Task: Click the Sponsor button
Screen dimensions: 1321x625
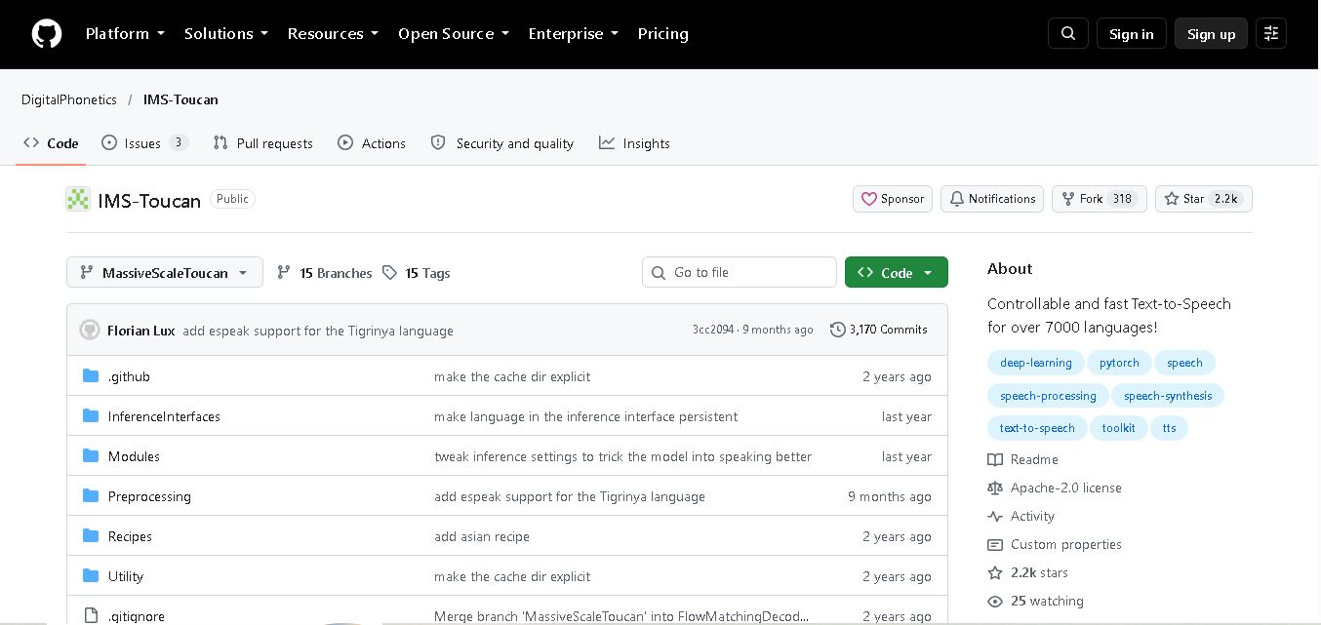Action: point(893,199)
